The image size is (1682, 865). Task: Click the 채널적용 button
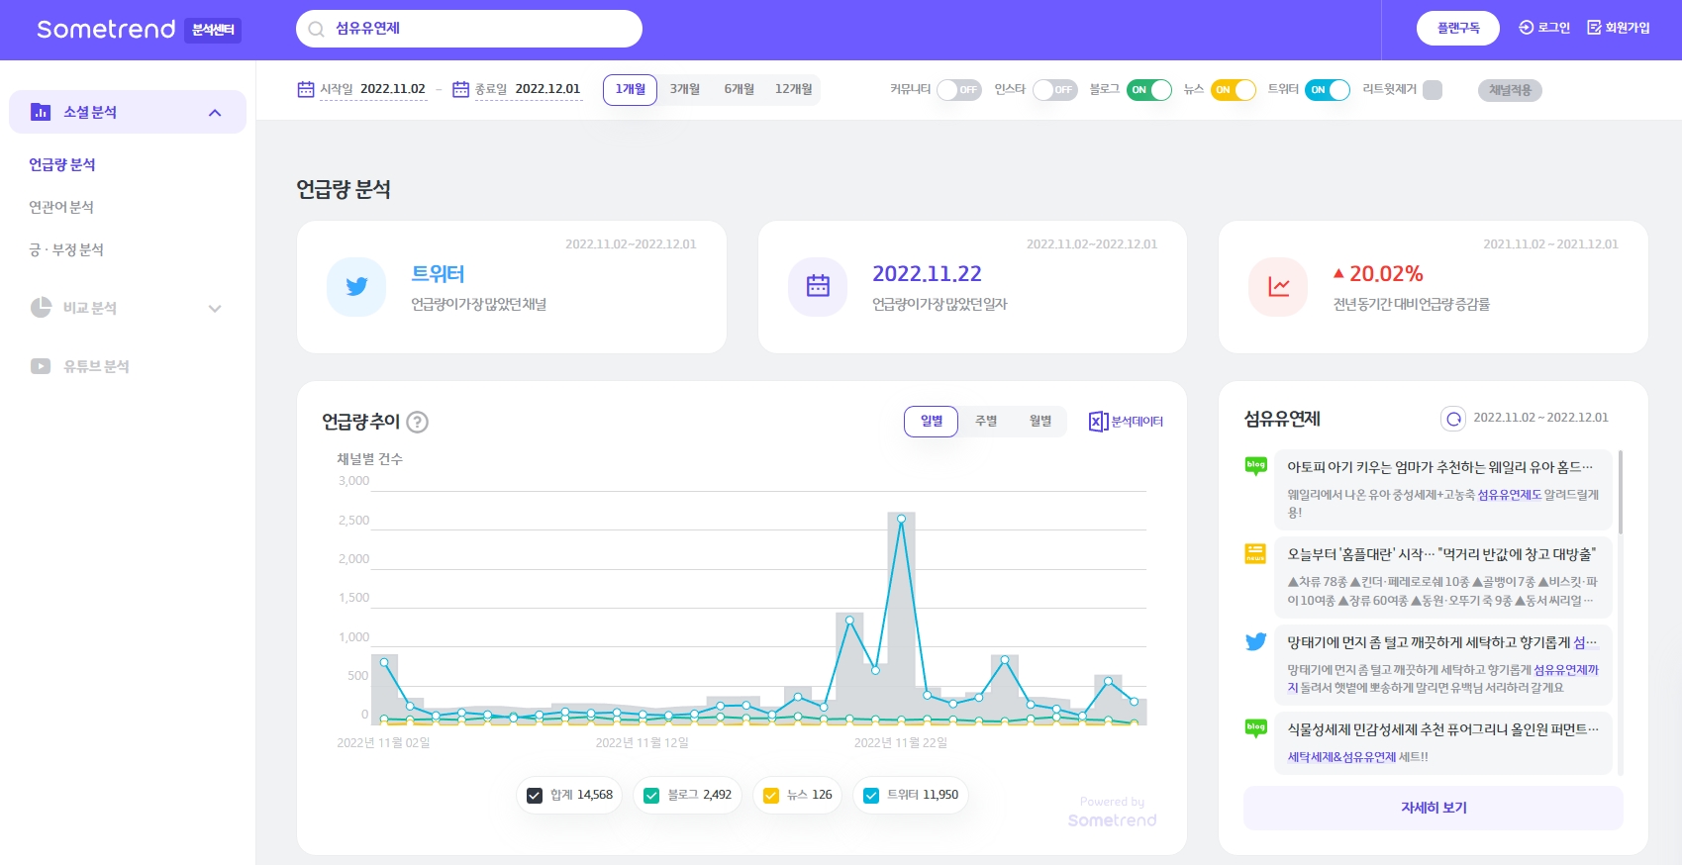click(1510, 90)
